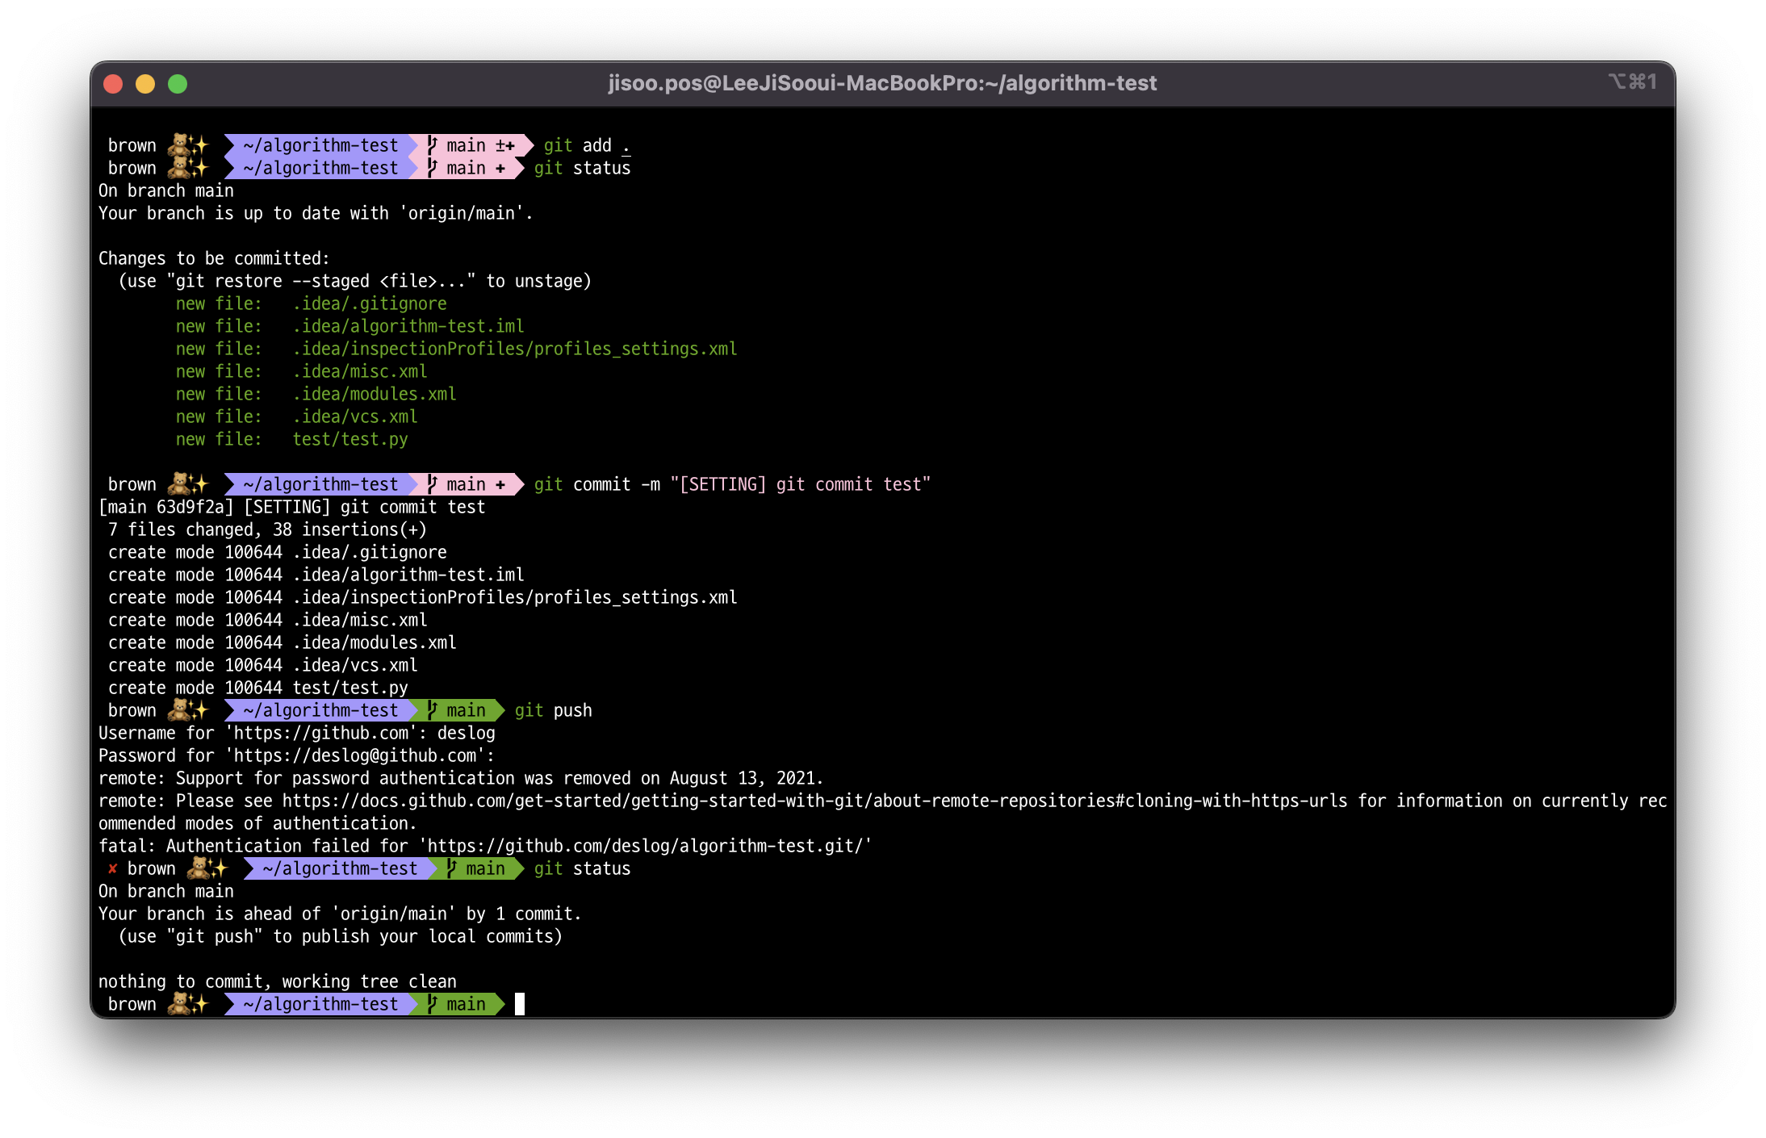Click the use "git push" to publish hint line
Screen dimensions: 1766x1138
[341, 936]
